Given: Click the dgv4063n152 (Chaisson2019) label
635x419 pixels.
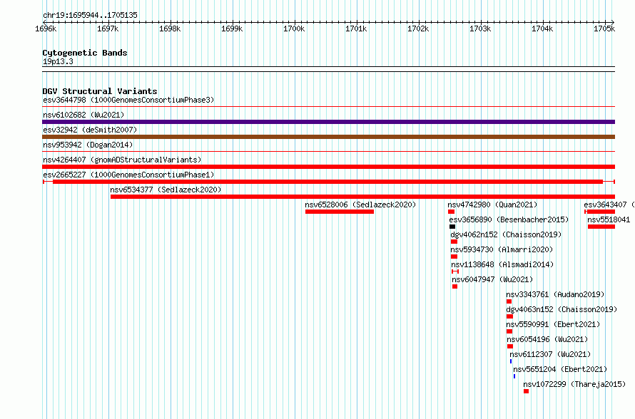Looking at the screenshot, I should 562,309.
